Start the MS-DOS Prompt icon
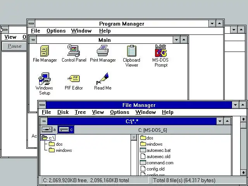This screenshot has height=186, width=248. click(161, 56)
